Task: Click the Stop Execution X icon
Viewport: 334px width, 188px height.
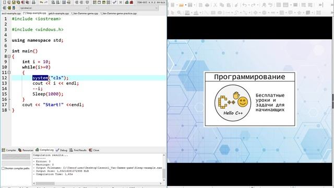Action: coord(121,2)
